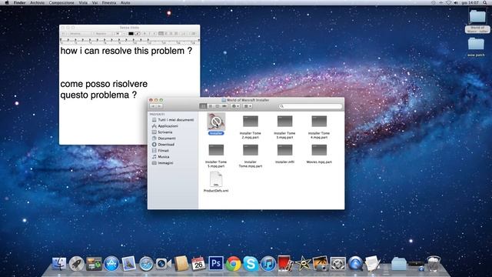Image resolution: width=492 pixels, height=277 pixels.
Task: Go forward in the Finder window
Action: [159, 106]
